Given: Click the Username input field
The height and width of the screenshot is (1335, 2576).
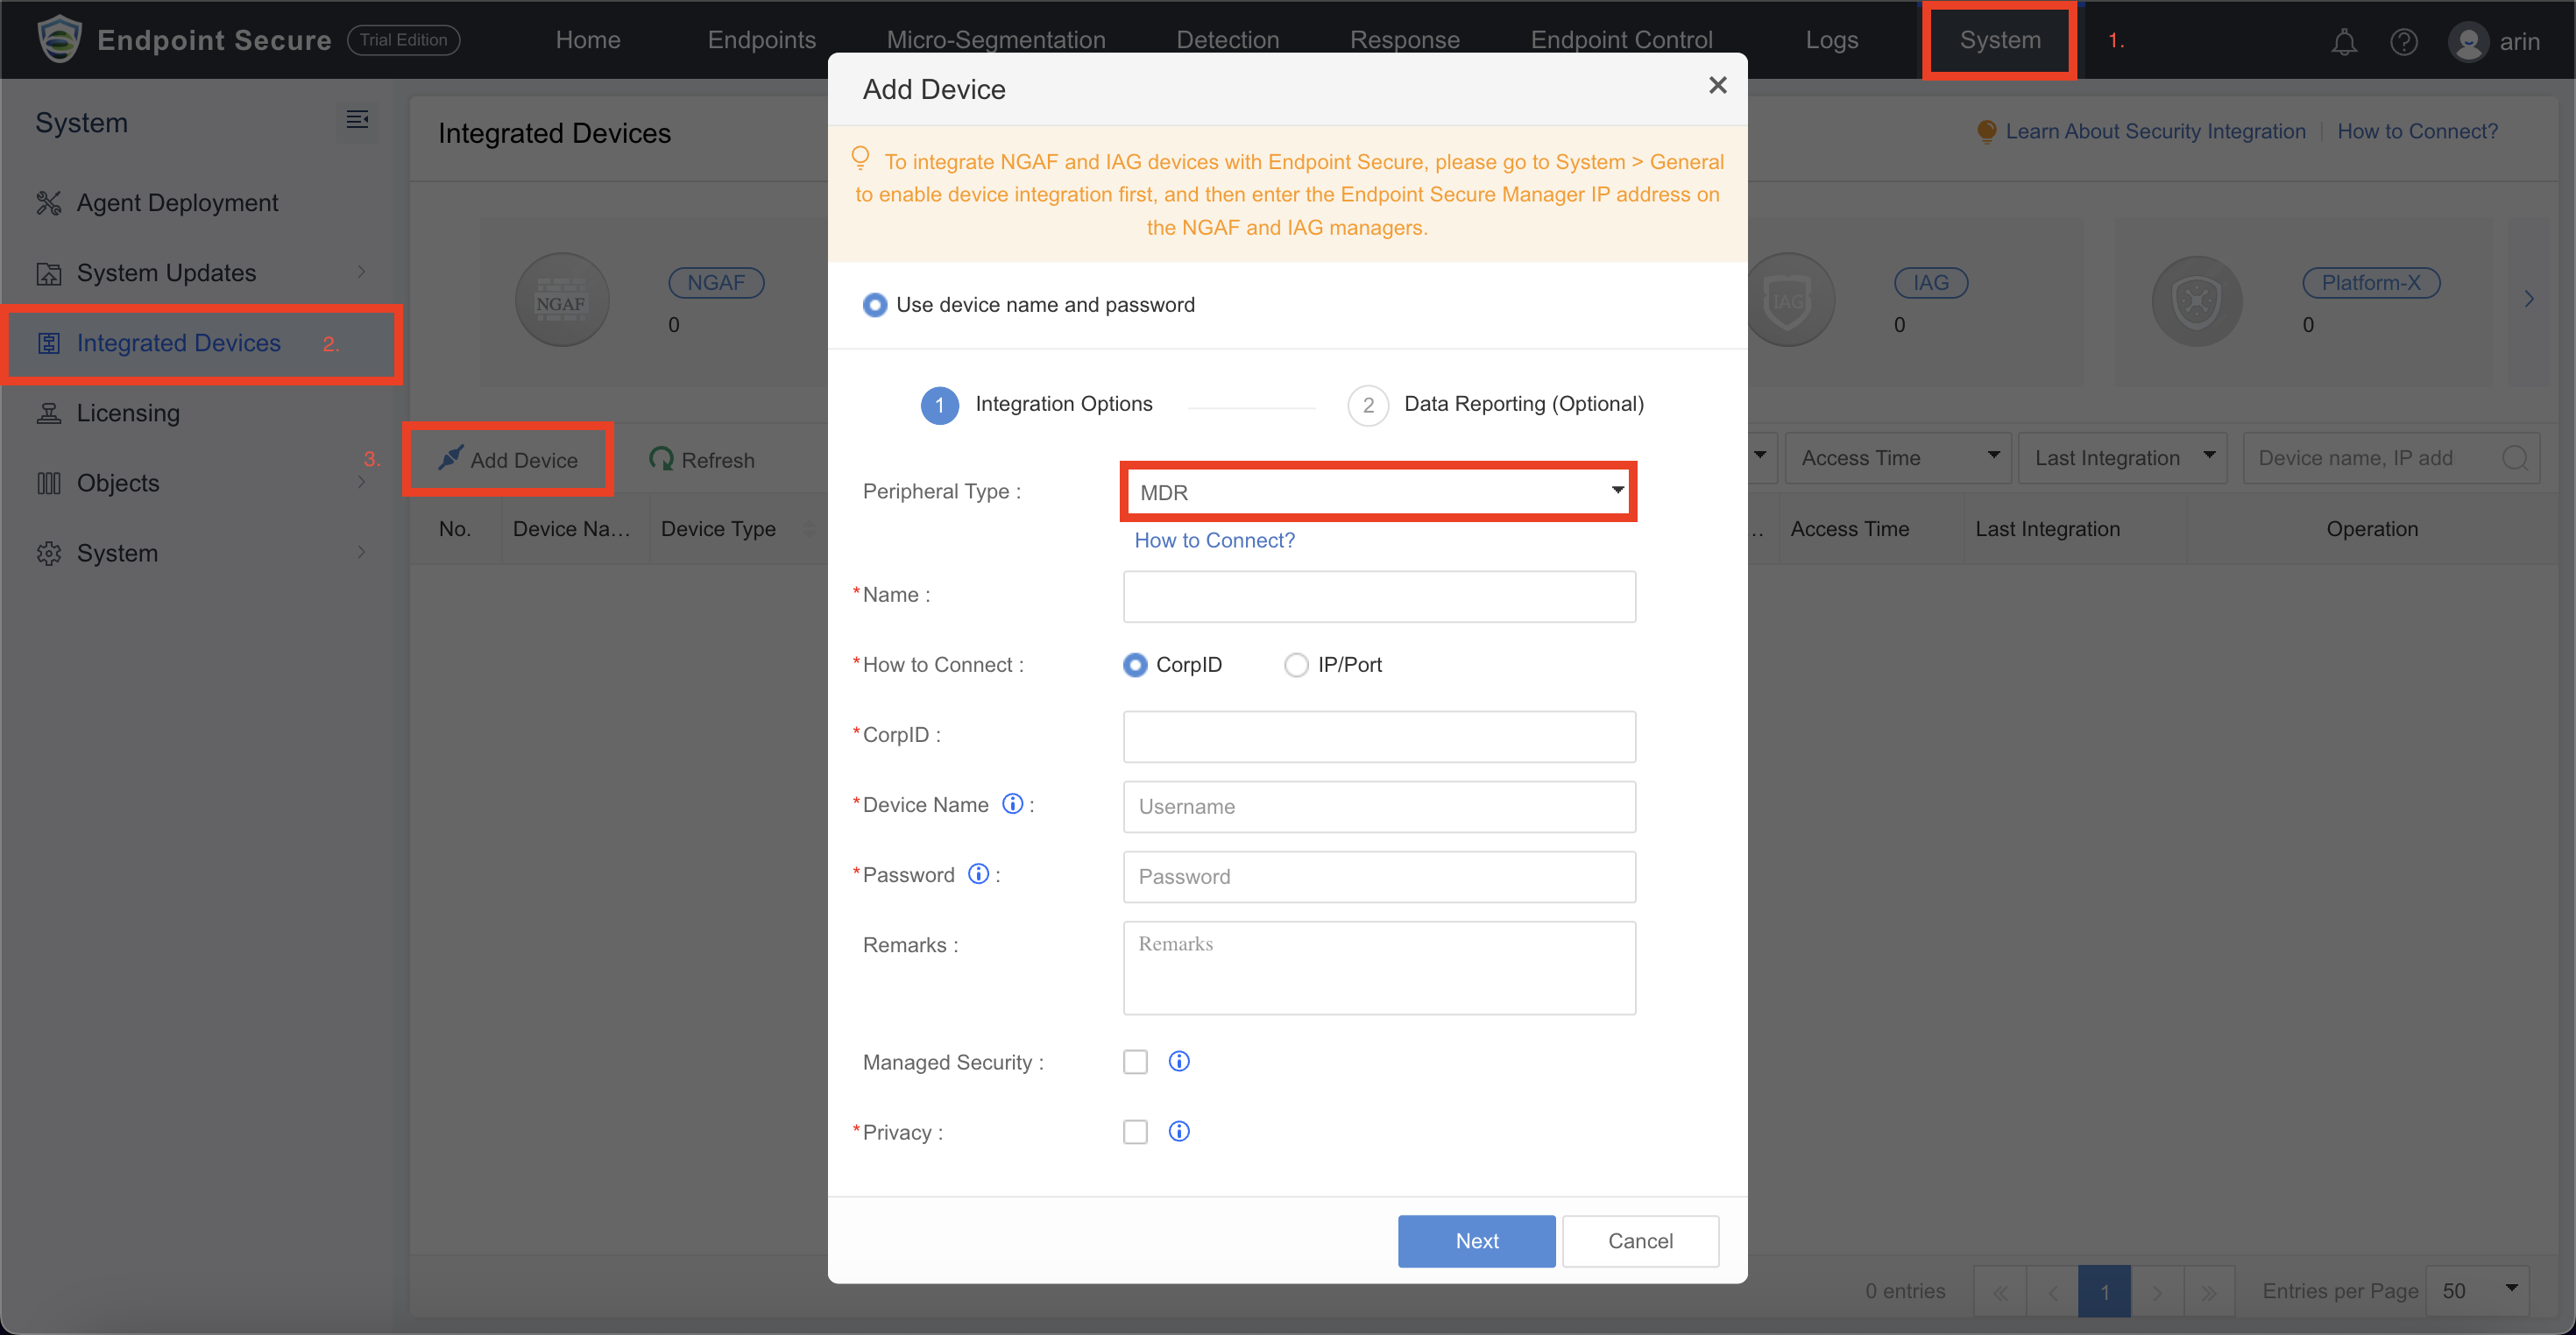Looking at the screenshot, I should click(x=1379, y=806).
